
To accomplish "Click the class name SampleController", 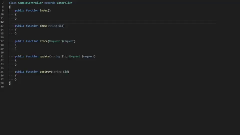I will coord(30,3).
